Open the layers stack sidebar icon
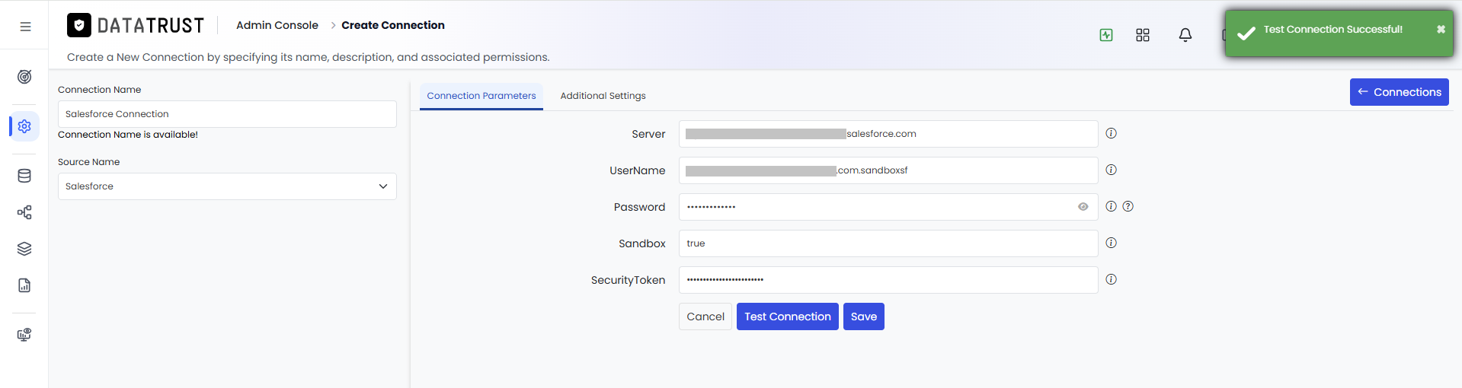The width and height of the screenshot is (1462, 388). [x=24, y=249]
